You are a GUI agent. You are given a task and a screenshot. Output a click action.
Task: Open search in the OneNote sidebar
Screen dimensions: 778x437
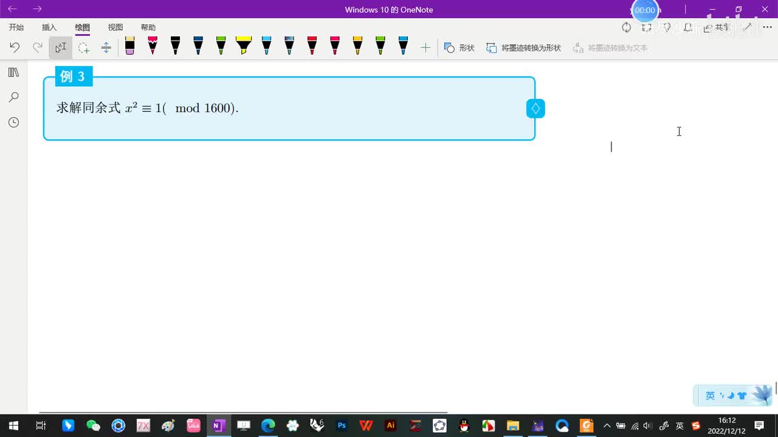click(x=13, y=97)
